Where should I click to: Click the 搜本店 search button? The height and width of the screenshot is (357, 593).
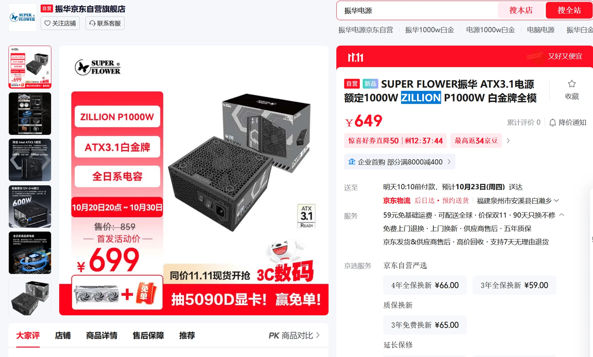click(521, 10)
